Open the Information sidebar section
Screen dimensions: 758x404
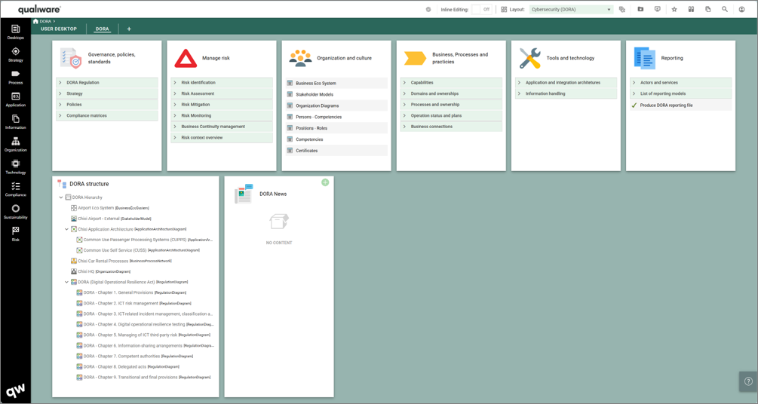(16, 122)
